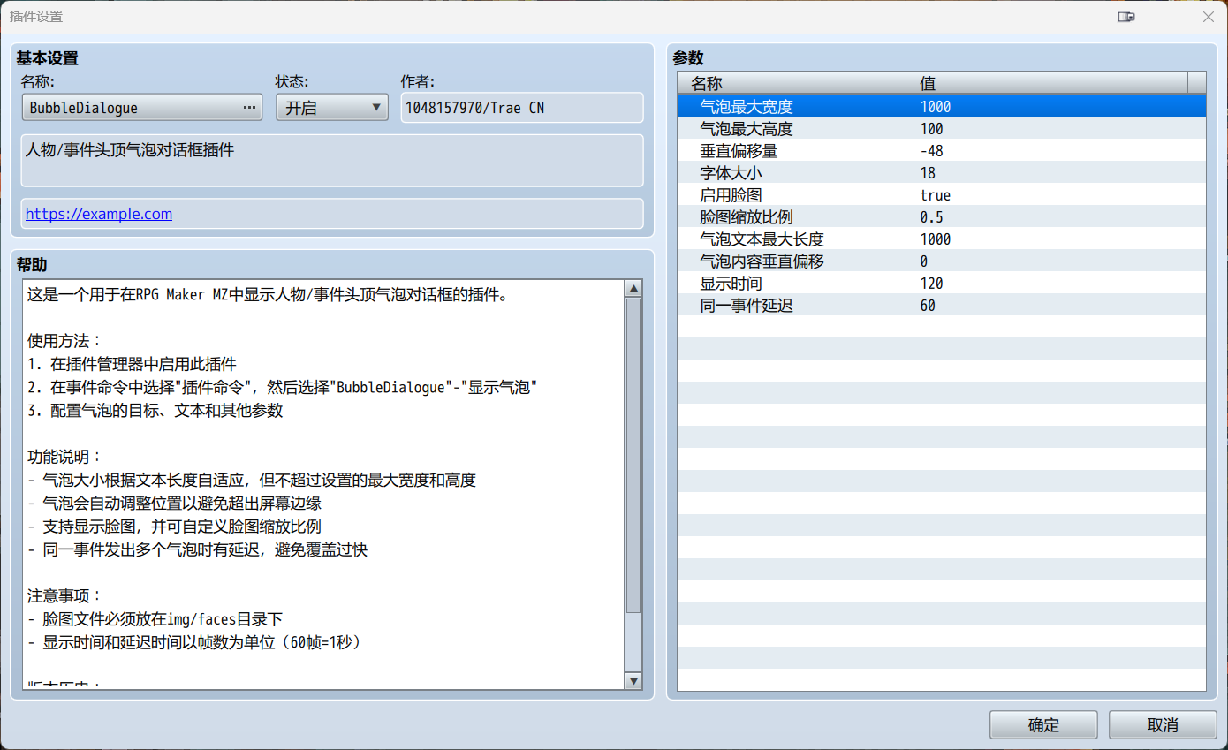
Task: Select the 气泡最大宽度 parameter row
Action: (942, 107)
